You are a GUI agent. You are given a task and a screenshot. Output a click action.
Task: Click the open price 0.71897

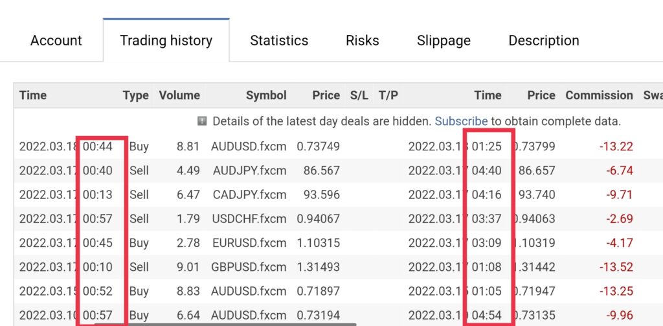[318, 291]
